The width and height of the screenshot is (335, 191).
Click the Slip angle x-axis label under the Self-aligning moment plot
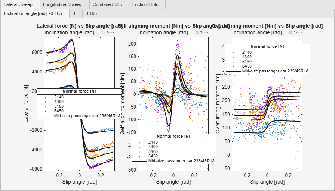point(173,182)
